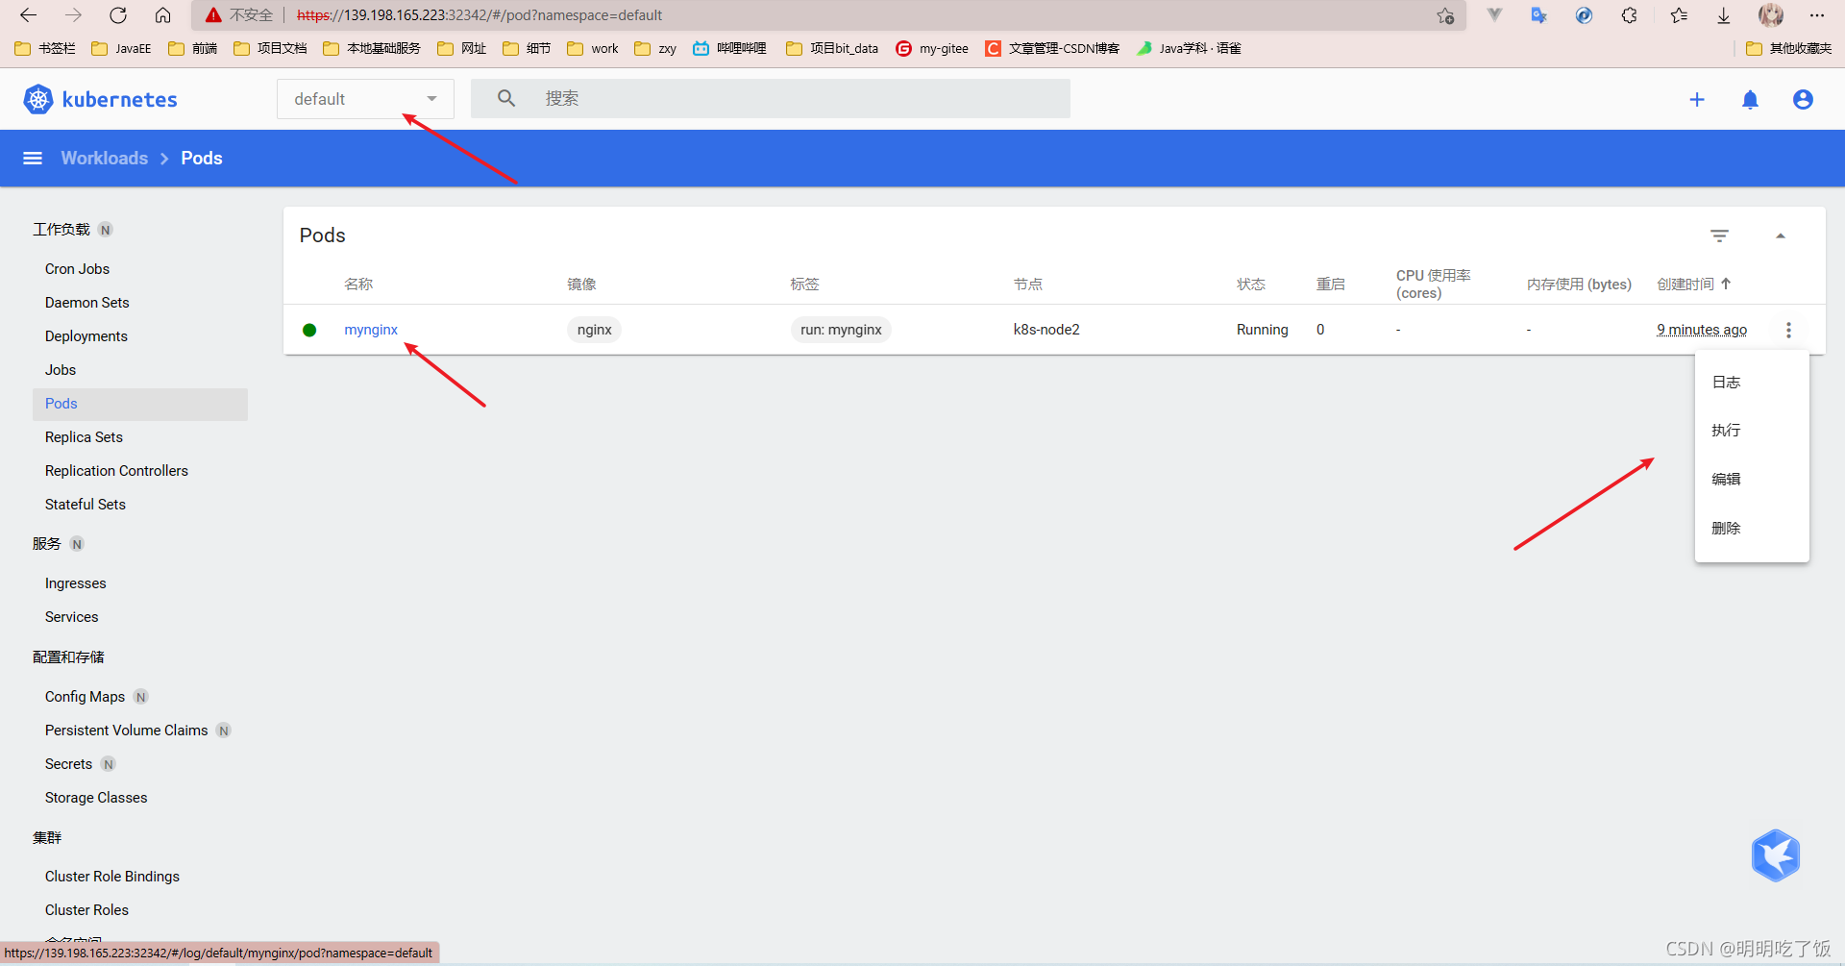Click the 创建时间 column header
Viewport: 1845px width, 966px height.
pyautogui.click(x=1685, y=285)
